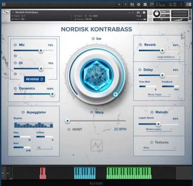Click the arpeggiator Rhythm step graph
193x186 pixels.
[x=34, y=125]
